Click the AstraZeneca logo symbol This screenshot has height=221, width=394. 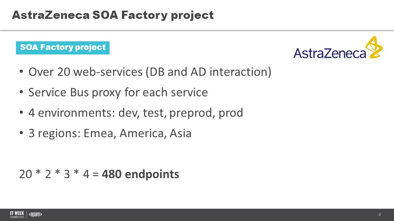[x=374, y=47]
